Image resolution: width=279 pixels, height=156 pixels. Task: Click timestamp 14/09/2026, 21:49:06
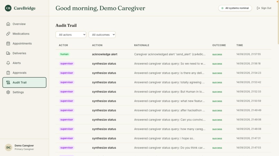point(249,119)
